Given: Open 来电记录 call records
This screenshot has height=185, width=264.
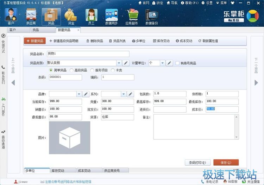Looking at the screenshot, I should [210, 181].
